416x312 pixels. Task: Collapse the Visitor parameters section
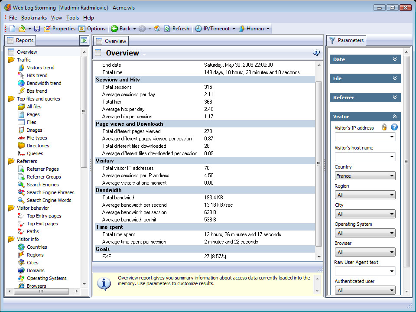[365, 117]
